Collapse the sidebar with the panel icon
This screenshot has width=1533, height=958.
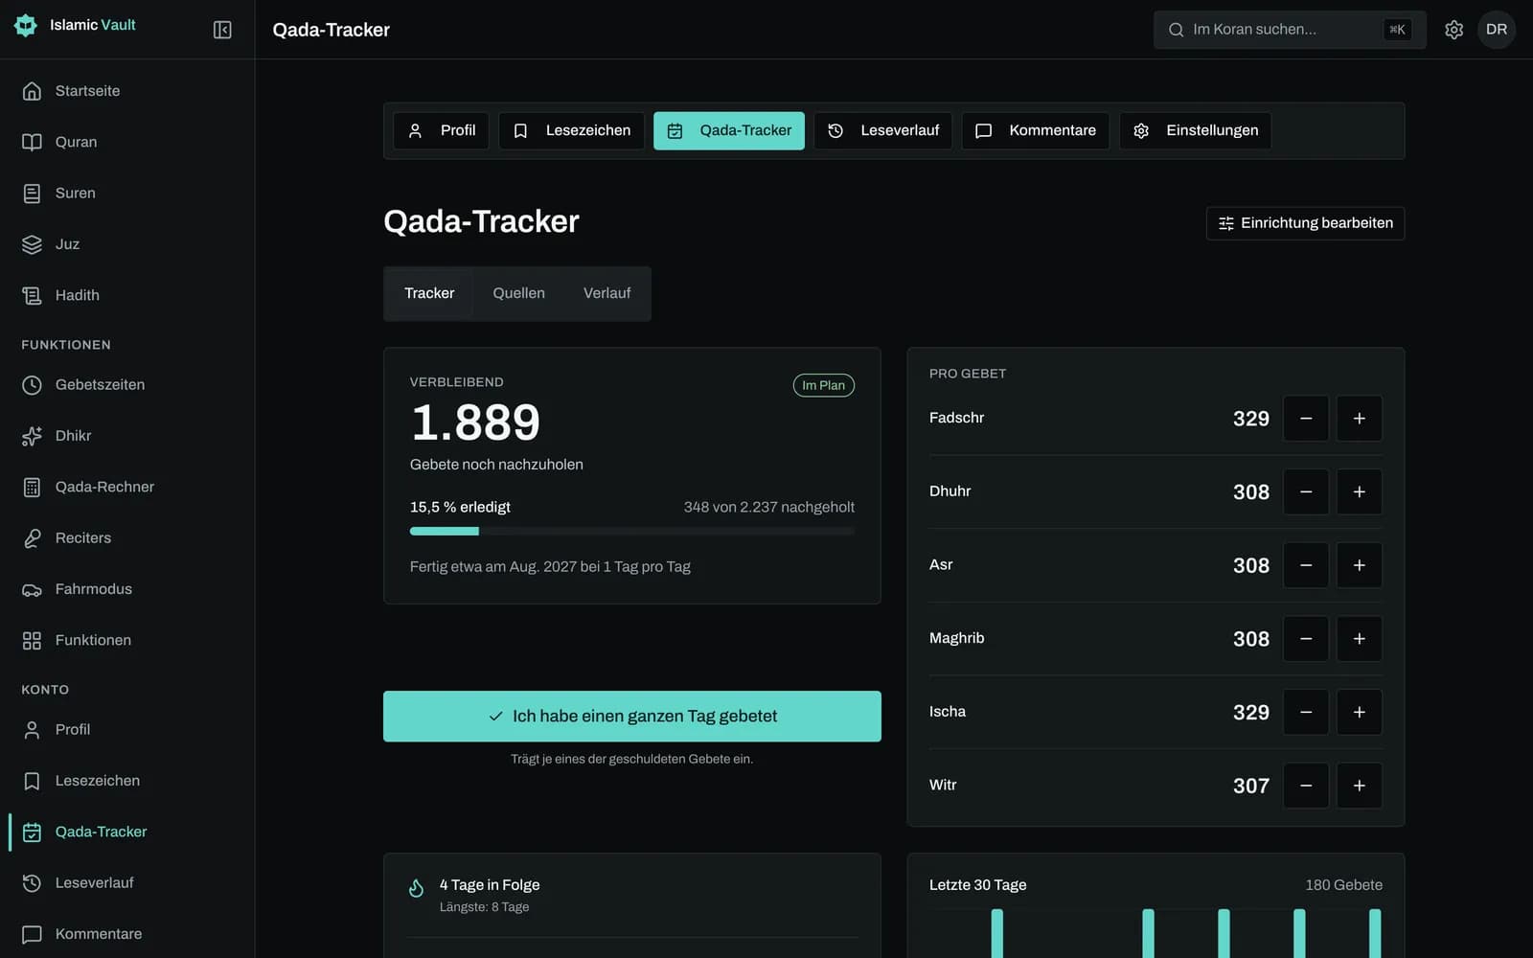[x=222, y=30]
